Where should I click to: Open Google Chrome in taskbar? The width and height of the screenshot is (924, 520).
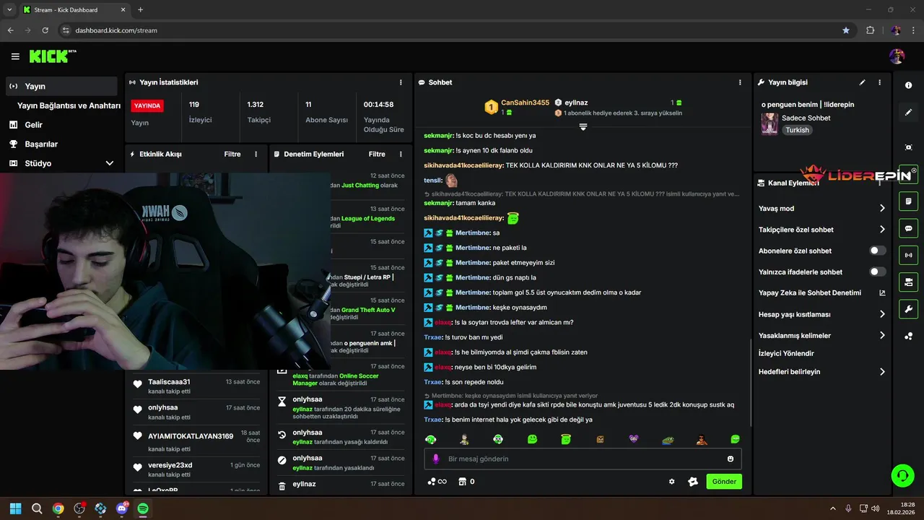coord(58,508)
